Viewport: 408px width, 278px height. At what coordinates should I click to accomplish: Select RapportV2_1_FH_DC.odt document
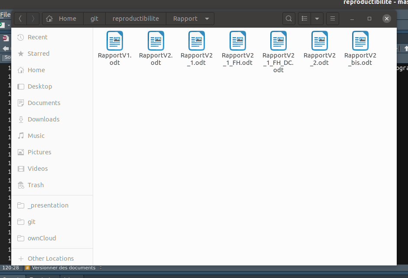[x=278, y=41]
